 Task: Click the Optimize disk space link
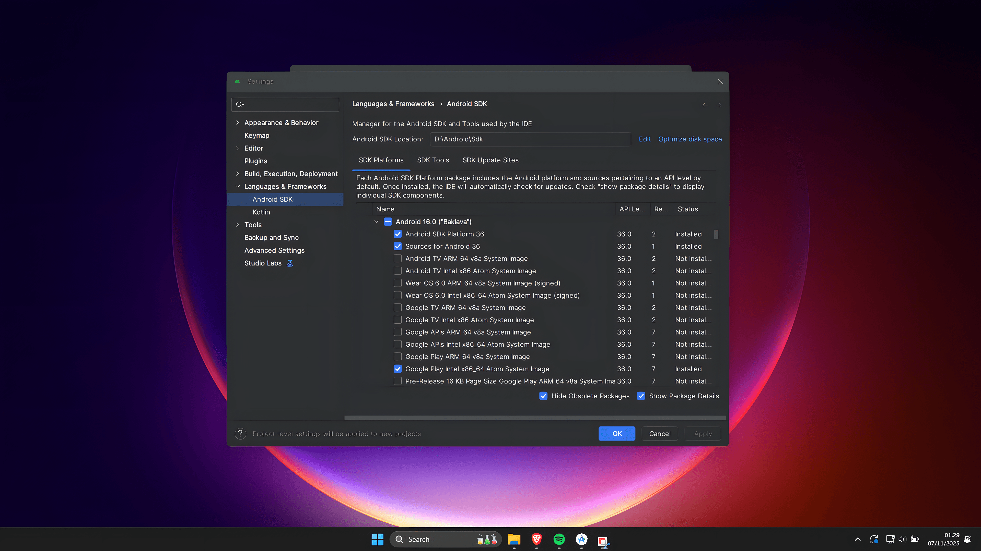point(690,139)
